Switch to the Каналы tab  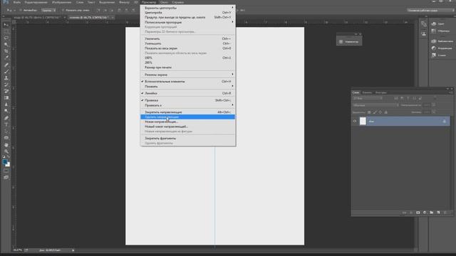367,92
